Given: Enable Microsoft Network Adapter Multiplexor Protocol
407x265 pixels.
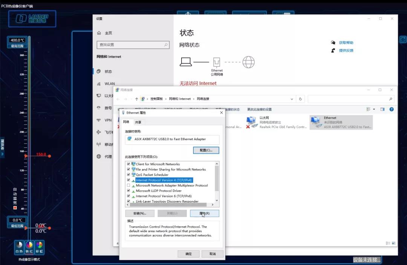Looking at the screenshot, I should (129, 185).
